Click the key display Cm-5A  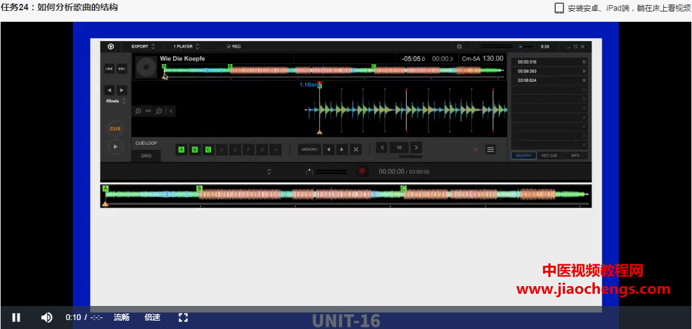tap(471, 58)
